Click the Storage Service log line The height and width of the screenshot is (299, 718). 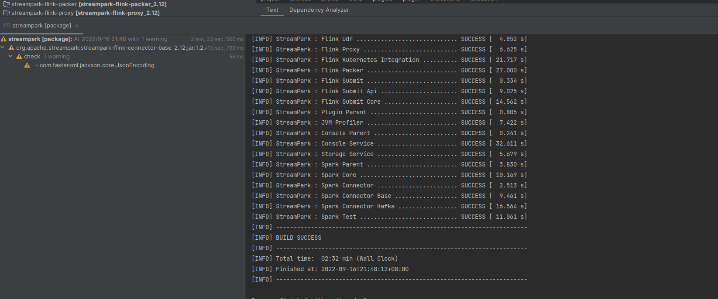(389, 154)
